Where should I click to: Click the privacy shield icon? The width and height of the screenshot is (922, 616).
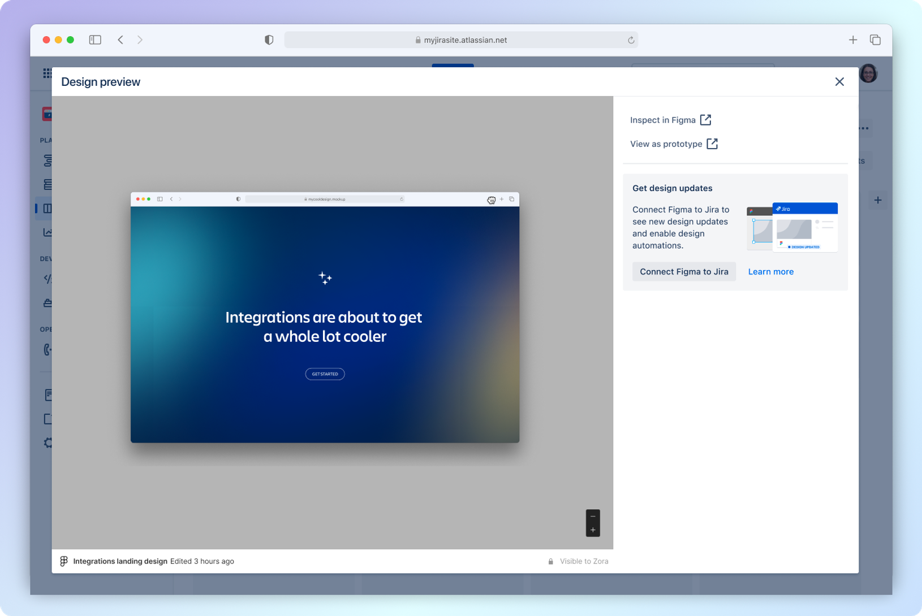click(x=269, y=40)
